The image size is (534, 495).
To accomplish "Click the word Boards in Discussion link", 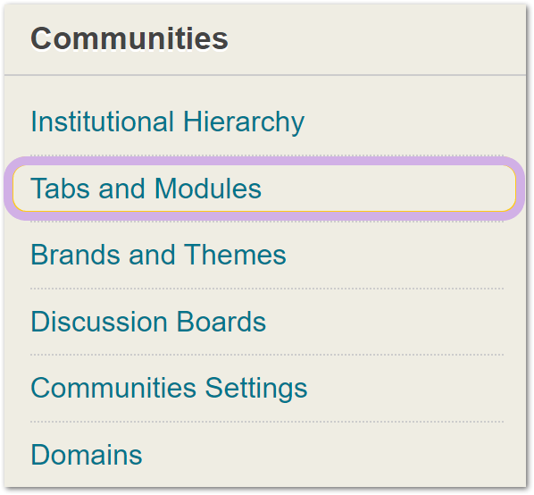I will (221, 322).
